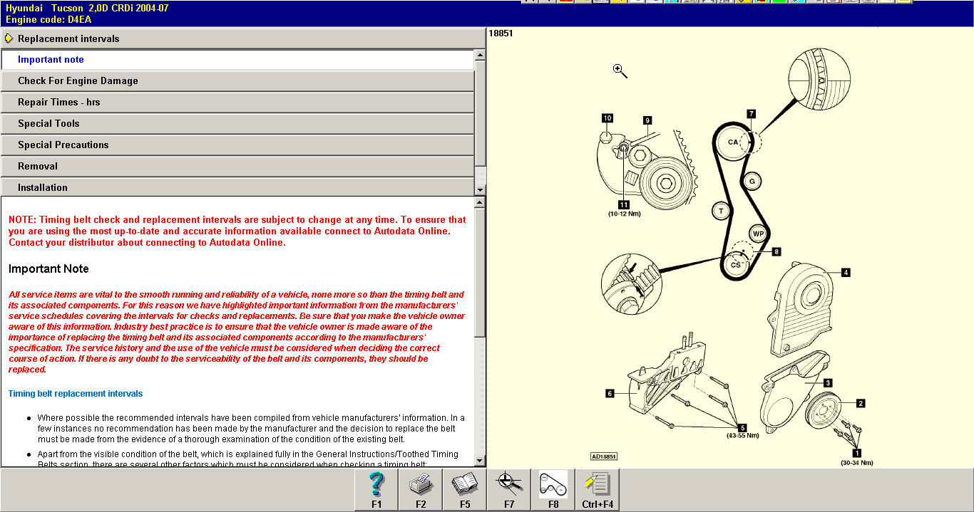Click the '(43-55 Nm)' torque value

[742, 436]
